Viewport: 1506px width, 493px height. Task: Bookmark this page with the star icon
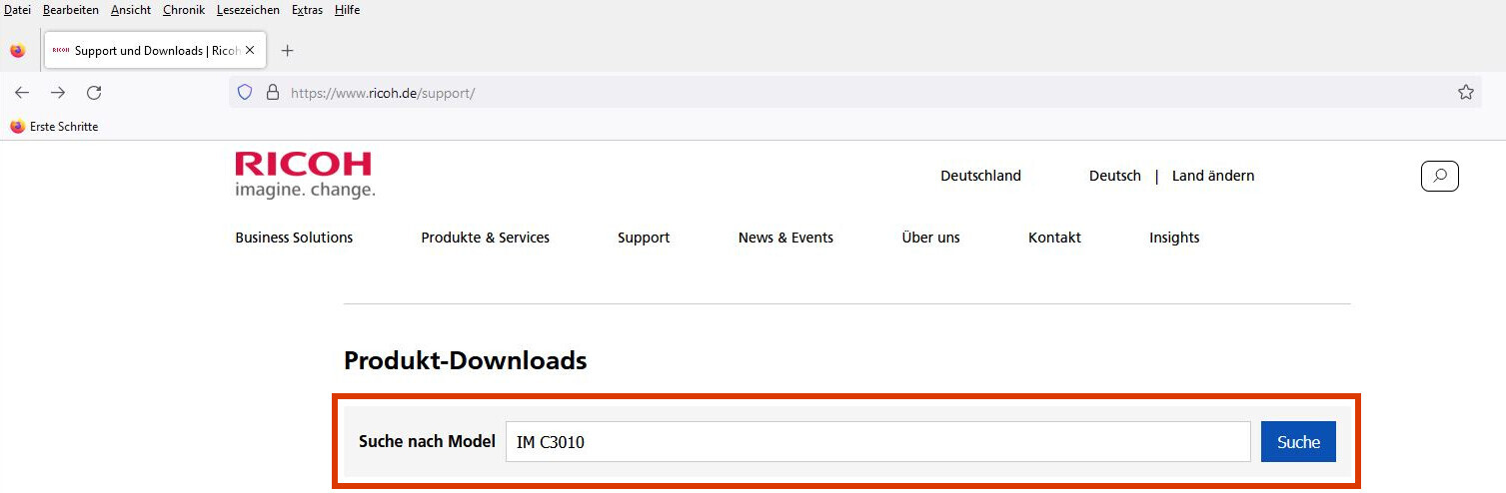pos(1465,93)
